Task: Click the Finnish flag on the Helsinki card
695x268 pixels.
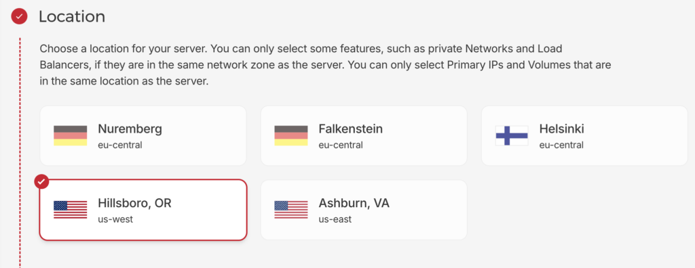Action: 512,135
